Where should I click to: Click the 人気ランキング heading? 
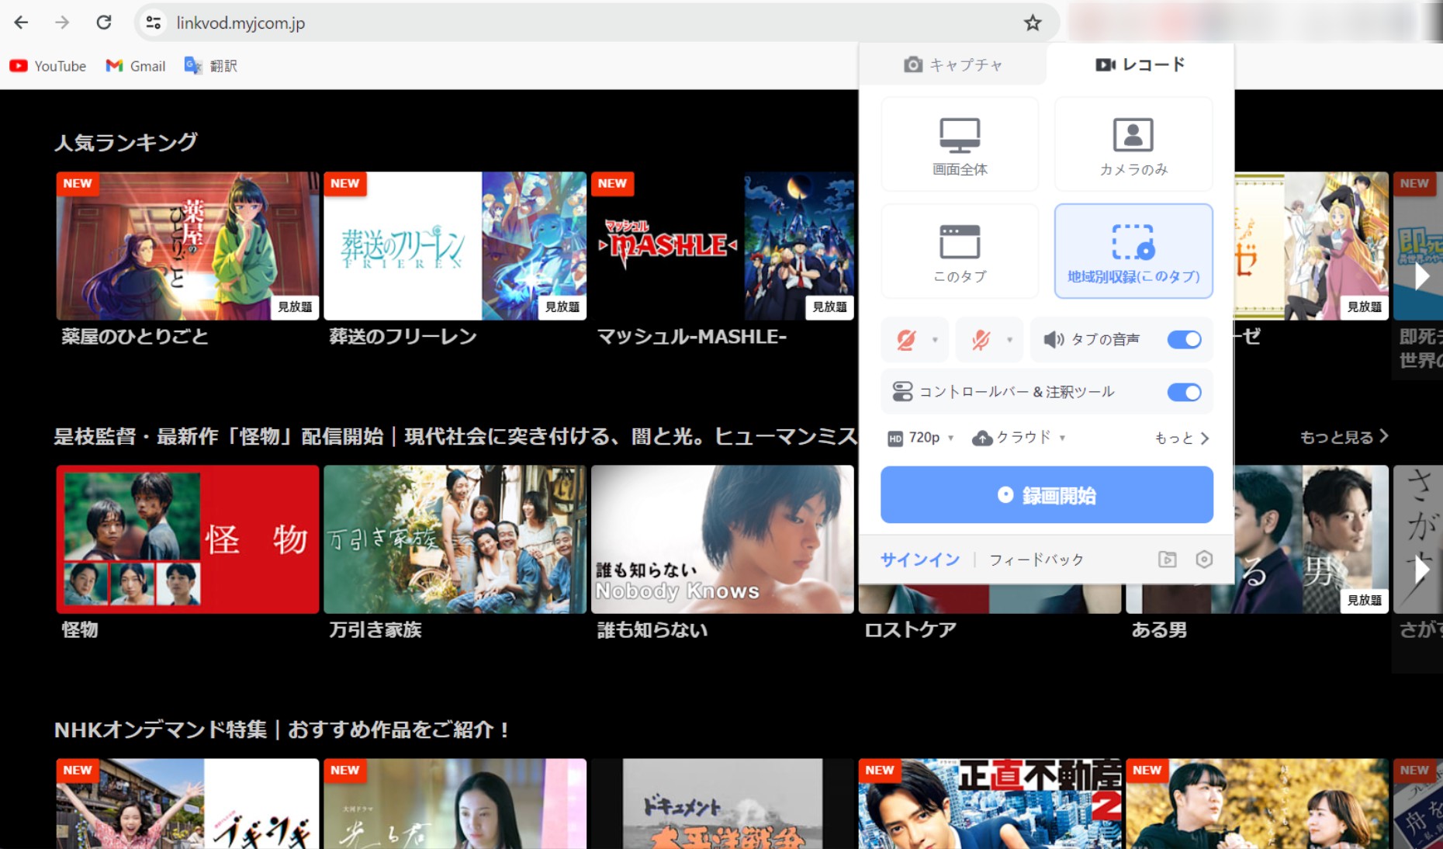click(x=126, y=143)
